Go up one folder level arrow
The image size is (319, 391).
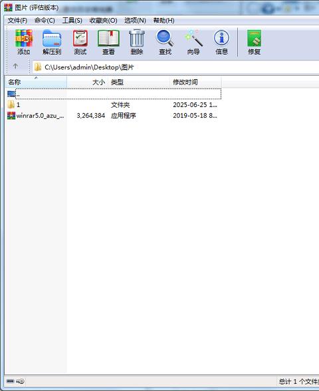pyautogui.click(x=15, y=66)
